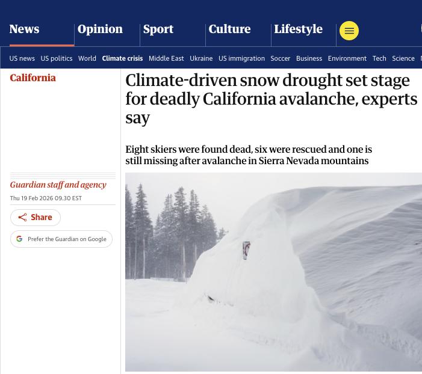Viewport: 422px width, 374px height.
Task: Go to Business subsection
Action: pos(309,58)
